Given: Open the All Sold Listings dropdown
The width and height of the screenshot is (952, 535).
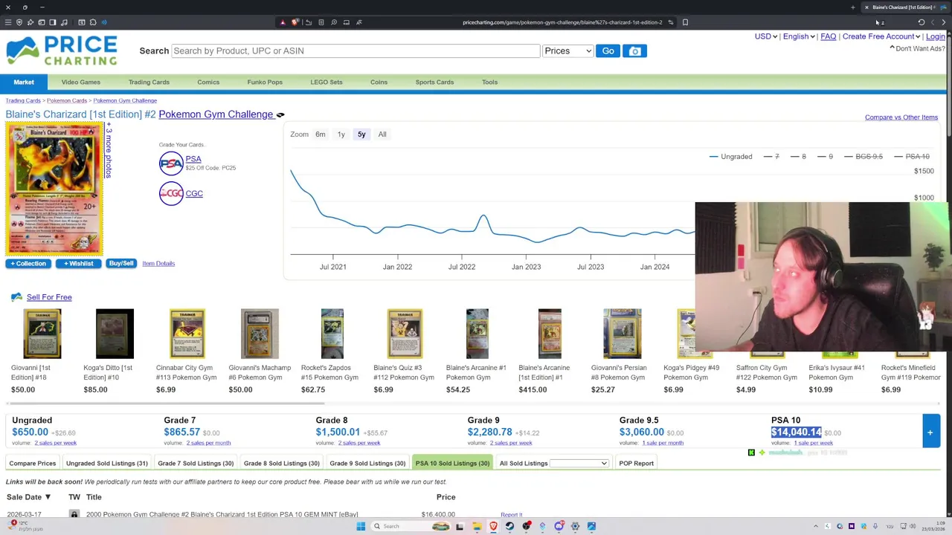Looking at the screenshot, I should pyautogui.click(x=579, y=464).
